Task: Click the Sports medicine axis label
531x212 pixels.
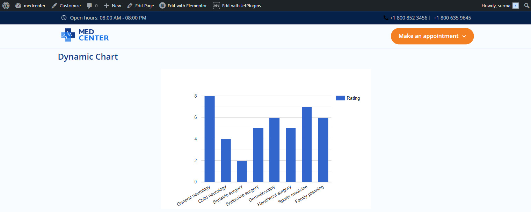Action: (x=293, y=195)
